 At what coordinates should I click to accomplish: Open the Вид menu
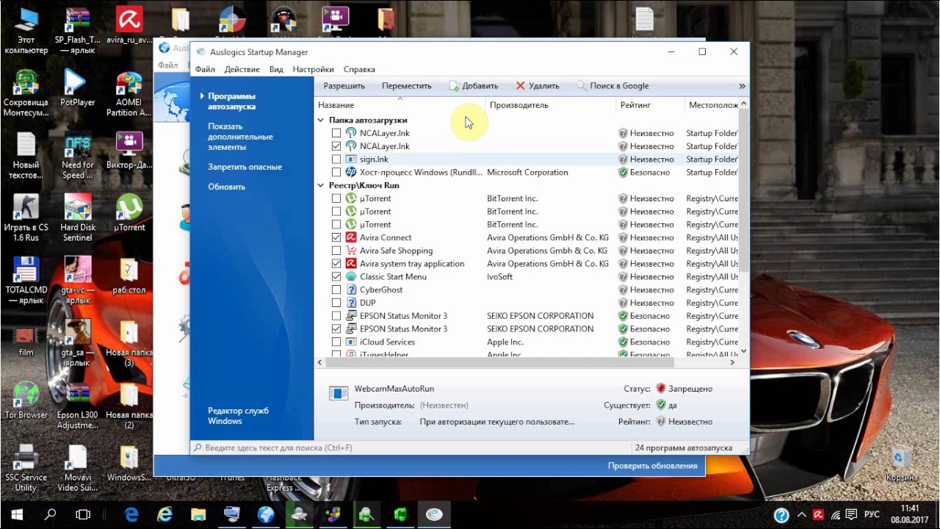click(276, 69)
